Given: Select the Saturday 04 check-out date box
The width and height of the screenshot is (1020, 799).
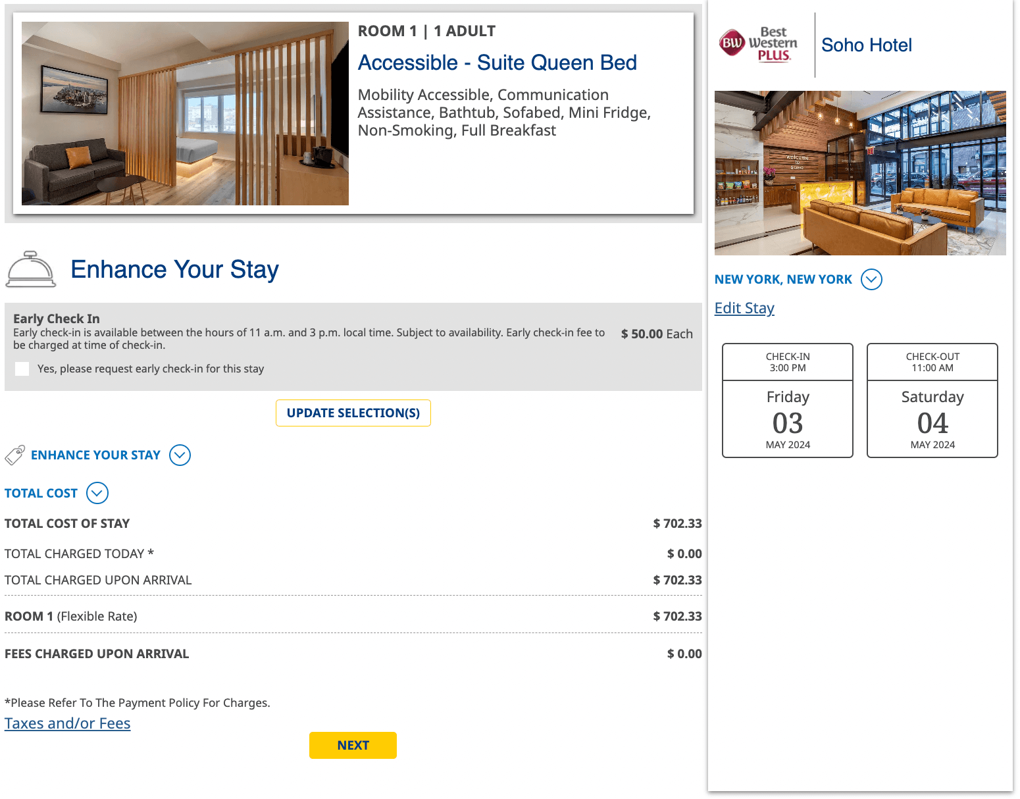Looking at the screenshot, I should 932,400.
